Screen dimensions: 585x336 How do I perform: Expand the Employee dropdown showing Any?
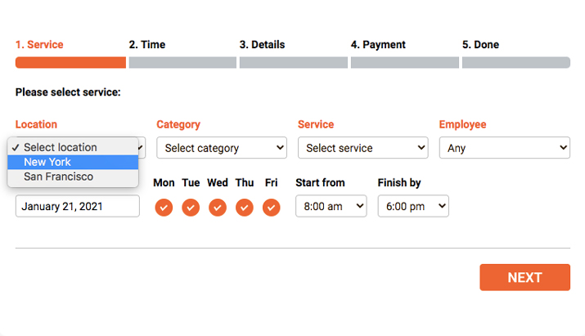[505, 148]
